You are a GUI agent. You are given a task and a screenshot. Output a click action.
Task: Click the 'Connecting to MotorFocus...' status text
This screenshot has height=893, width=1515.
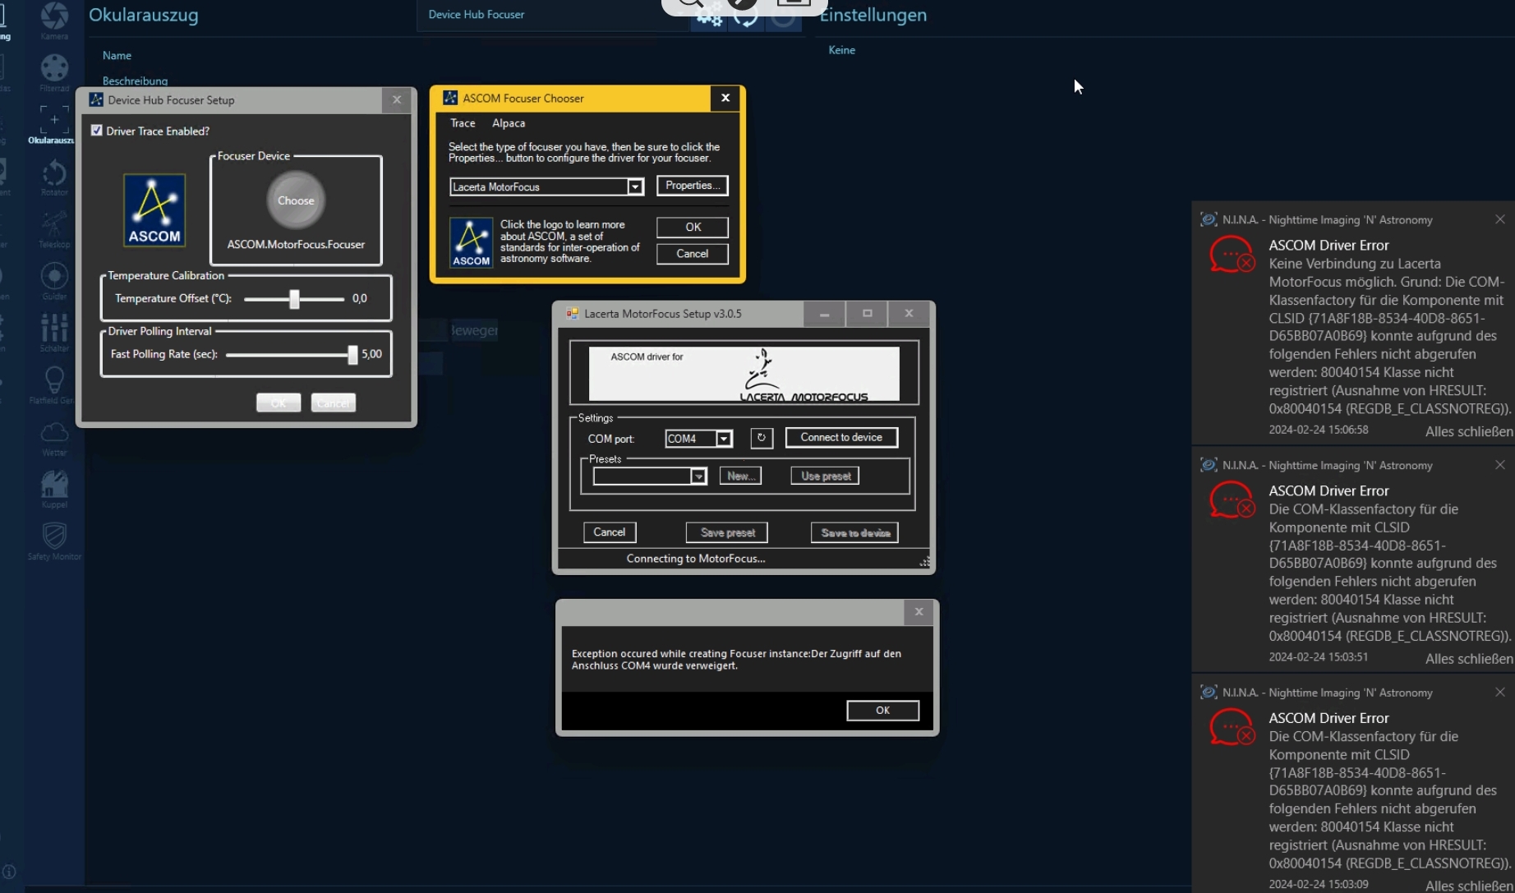696,559
